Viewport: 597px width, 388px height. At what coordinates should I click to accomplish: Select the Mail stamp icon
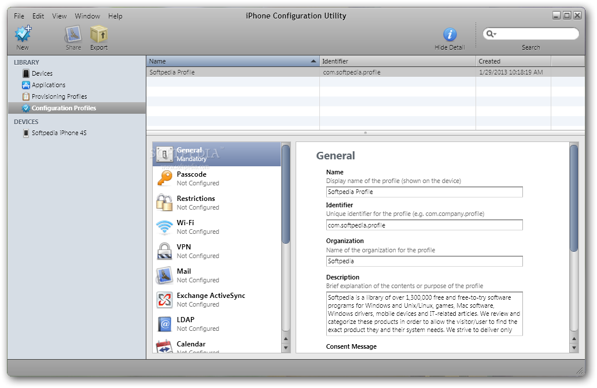point(164,275)
